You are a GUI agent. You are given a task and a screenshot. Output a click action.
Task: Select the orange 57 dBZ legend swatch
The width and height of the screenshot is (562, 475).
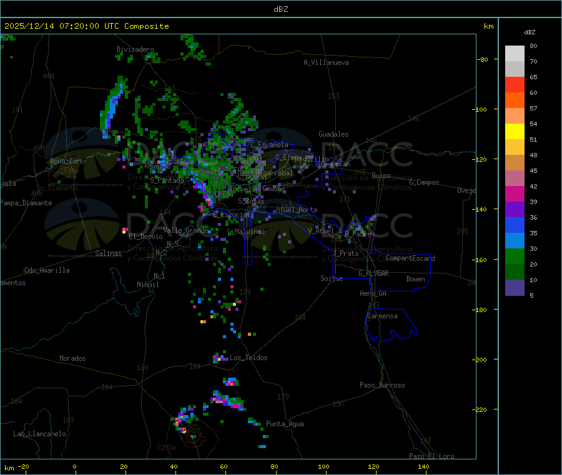(515, 100)
